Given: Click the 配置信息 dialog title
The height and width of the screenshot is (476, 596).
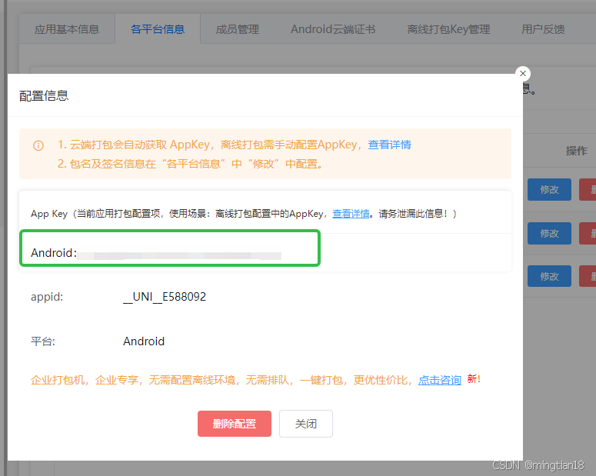Looking at the screenshot, I should 44,96.
